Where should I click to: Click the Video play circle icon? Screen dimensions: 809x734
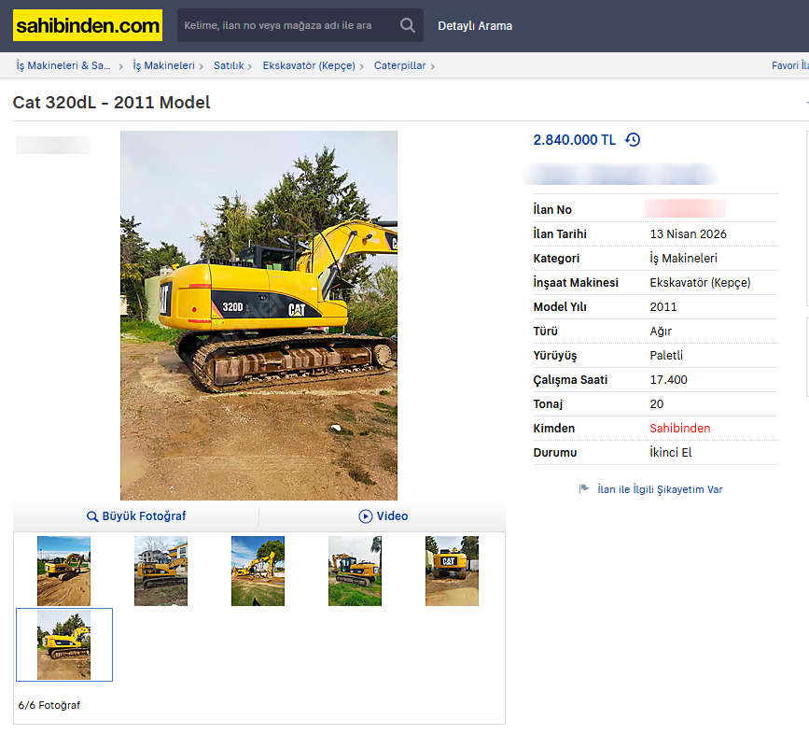click(365, 516)
